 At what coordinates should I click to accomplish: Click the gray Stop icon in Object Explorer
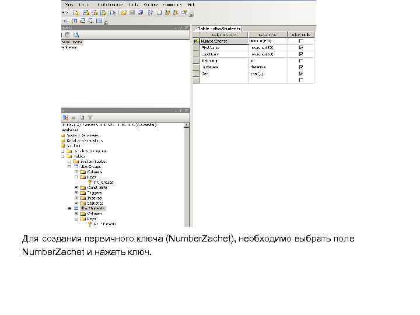click(73, 118)
